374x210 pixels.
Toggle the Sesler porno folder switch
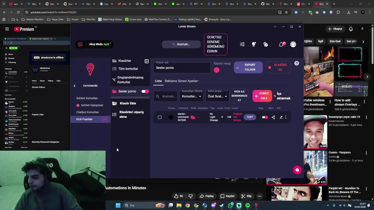[x=145, y=91]
